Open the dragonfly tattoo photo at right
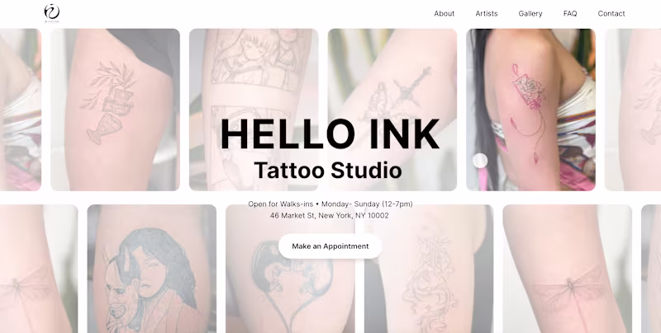661x333 pixels. pos(568,269)
